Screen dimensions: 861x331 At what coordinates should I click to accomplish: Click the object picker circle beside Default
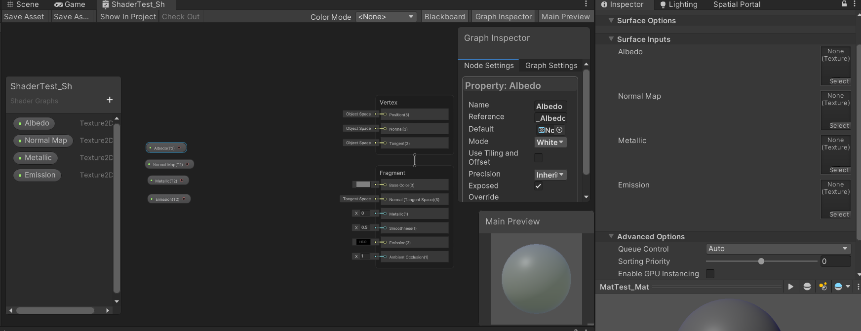point(559,130)
